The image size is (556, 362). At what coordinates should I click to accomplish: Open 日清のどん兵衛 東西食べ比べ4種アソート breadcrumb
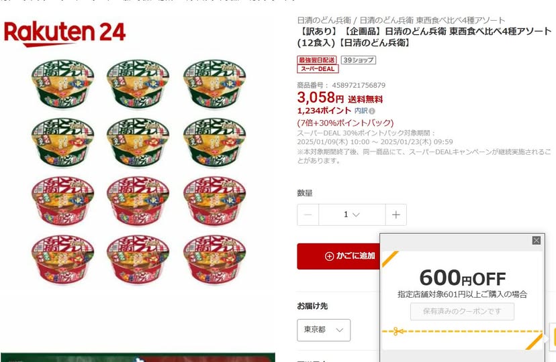[x=432, y=20]
